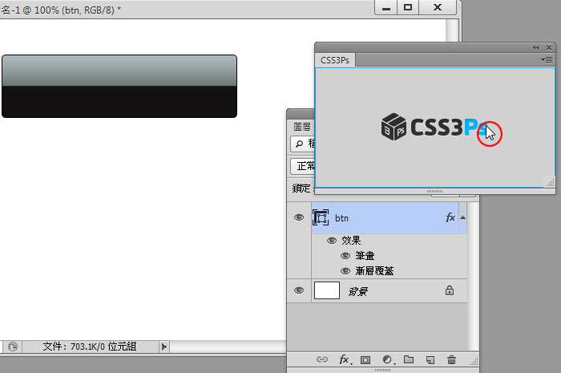Click the link layers icon
The width and height of the screenshot is (561, 373).
(322, 359)
